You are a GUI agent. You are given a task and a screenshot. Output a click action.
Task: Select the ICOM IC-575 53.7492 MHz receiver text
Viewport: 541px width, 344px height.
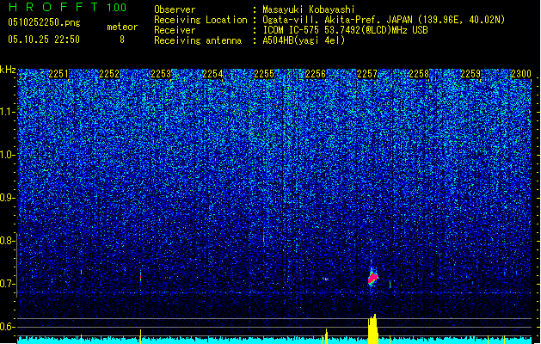click(x=345, y=30)
